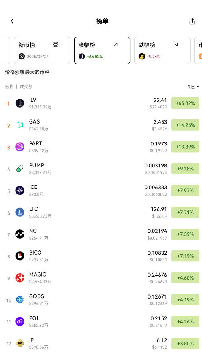Toggle the +14.26% change badge for GAS
This screenshot has width=202, height=358.
[x=185, y=125]
